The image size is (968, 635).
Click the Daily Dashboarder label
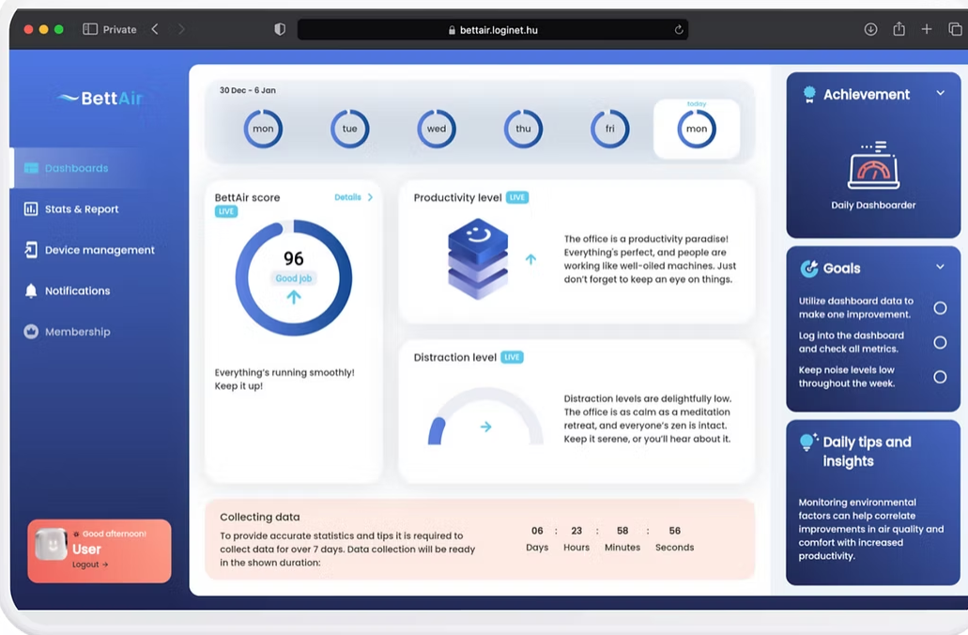coord(873,205)
